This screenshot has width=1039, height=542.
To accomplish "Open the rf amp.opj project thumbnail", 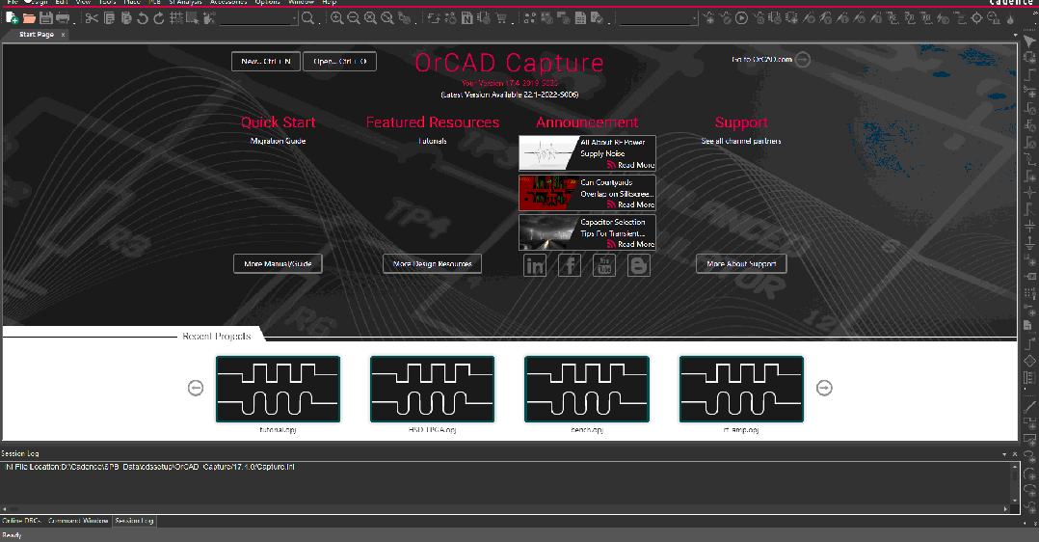I will tap(741, 390).
